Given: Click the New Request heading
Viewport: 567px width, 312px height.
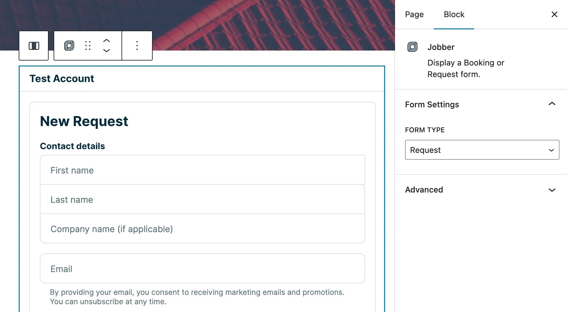Looking at the screenshot, I should pyautogui.click(x=84, y=121).
